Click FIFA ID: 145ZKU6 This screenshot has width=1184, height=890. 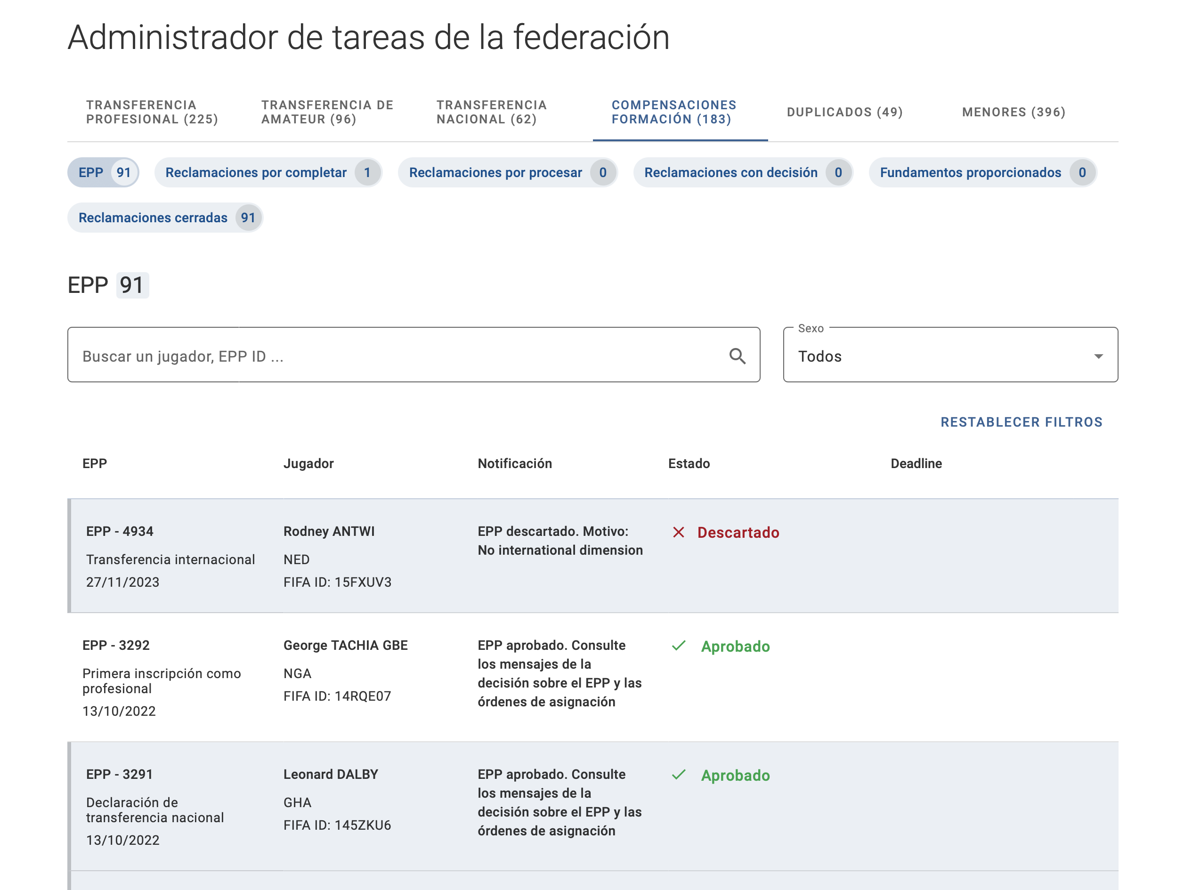coord(337,825)
